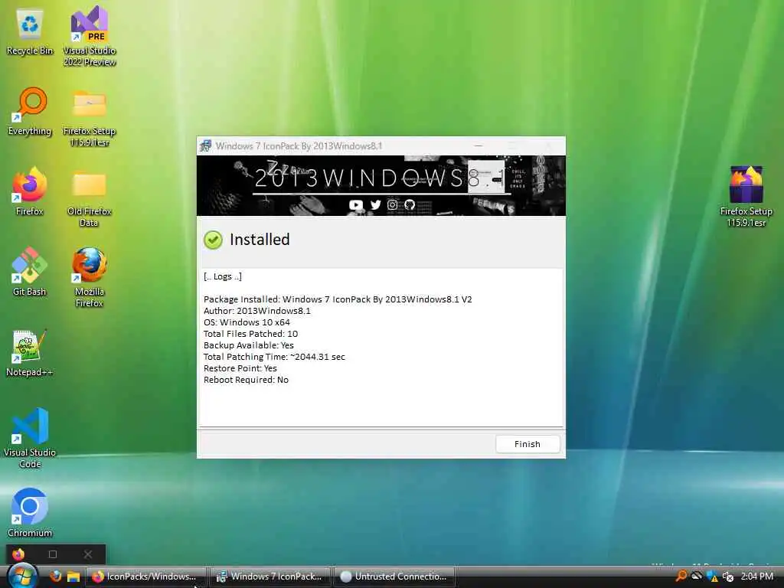Select the Git Bash shortcut

[30, 272]
